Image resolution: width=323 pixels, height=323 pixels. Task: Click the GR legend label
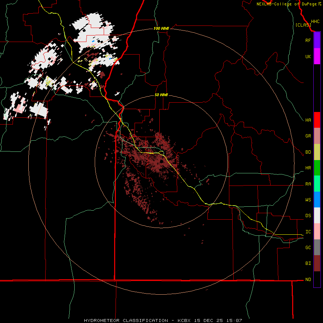coord(308,136)
